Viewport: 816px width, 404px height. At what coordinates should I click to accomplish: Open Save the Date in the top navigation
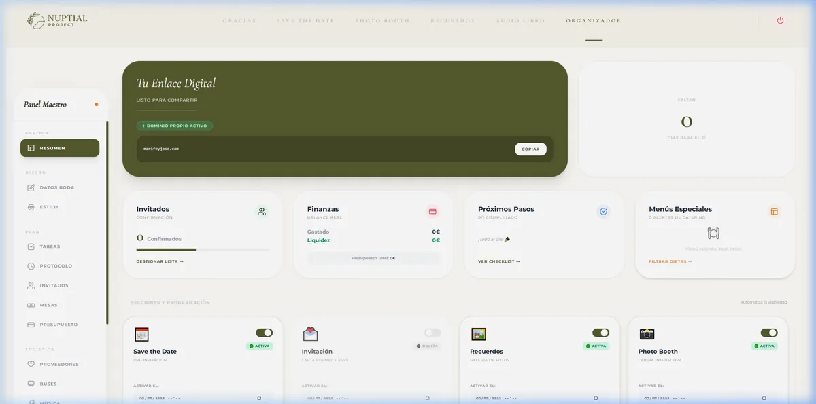point(306,21)
